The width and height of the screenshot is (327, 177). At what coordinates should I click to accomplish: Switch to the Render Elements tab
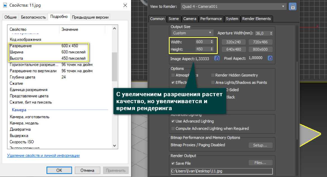point(256,19)
